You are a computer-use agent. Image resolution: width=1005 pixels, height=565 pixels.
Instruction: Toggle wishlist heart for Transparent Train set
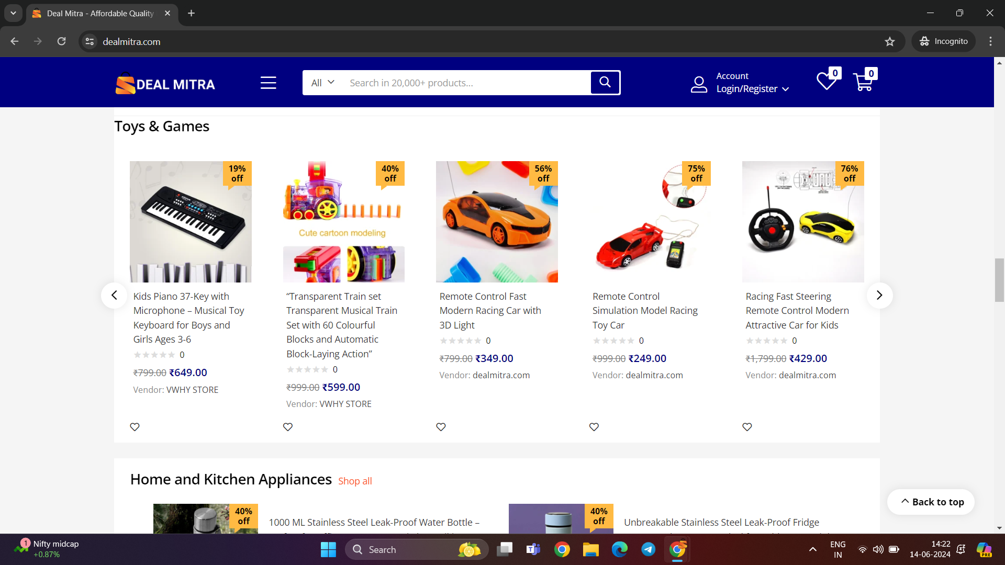288,427
